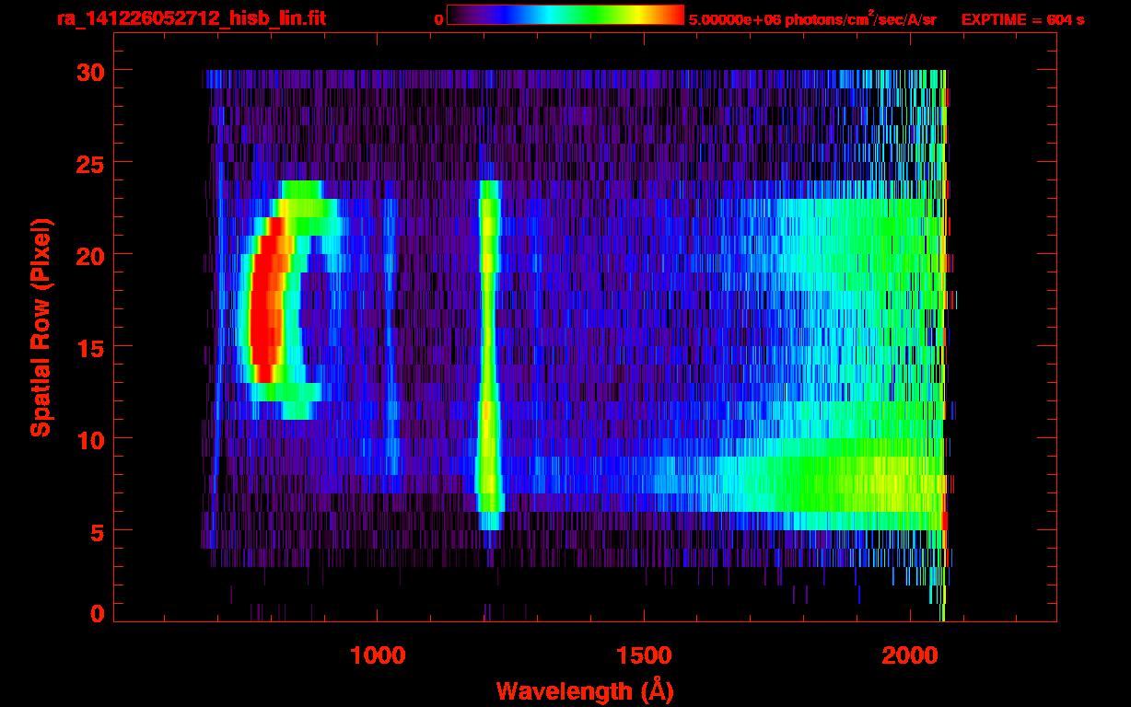Click the y-axis tick label 5
The height and width of the screenshot is (707, 1131).
coord(96,531)
